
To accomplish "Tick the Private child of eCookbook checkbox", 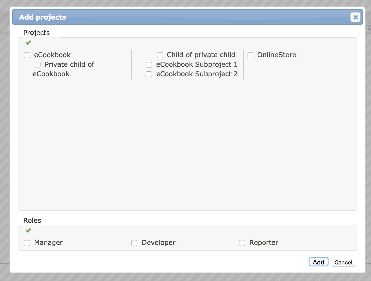I will pyautogui.click(x=38, y=64).
